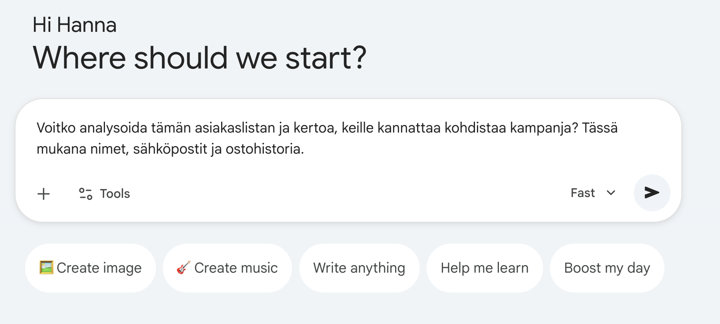Activate the Boost my day chip
The height and width of the screenshot is (324, 720).
[607, 267]
